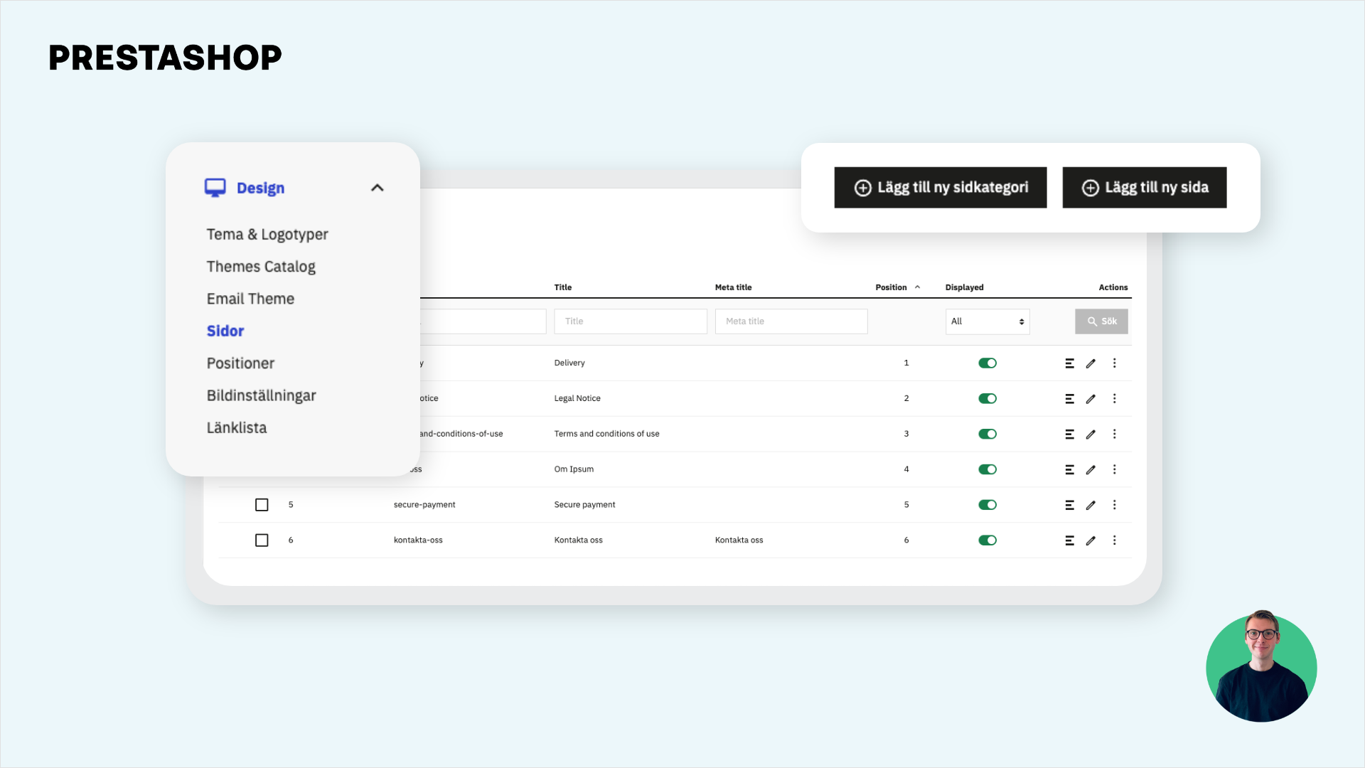The width and height of the screenshot is (1365, 768).
Task: Click the view icon for Terms and conditions row
Action: [x=1069, y=434]
